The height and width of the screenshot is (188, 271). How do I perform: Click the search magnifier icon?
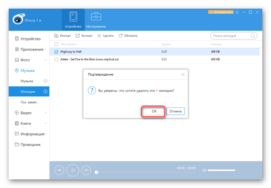coord(253,36)
